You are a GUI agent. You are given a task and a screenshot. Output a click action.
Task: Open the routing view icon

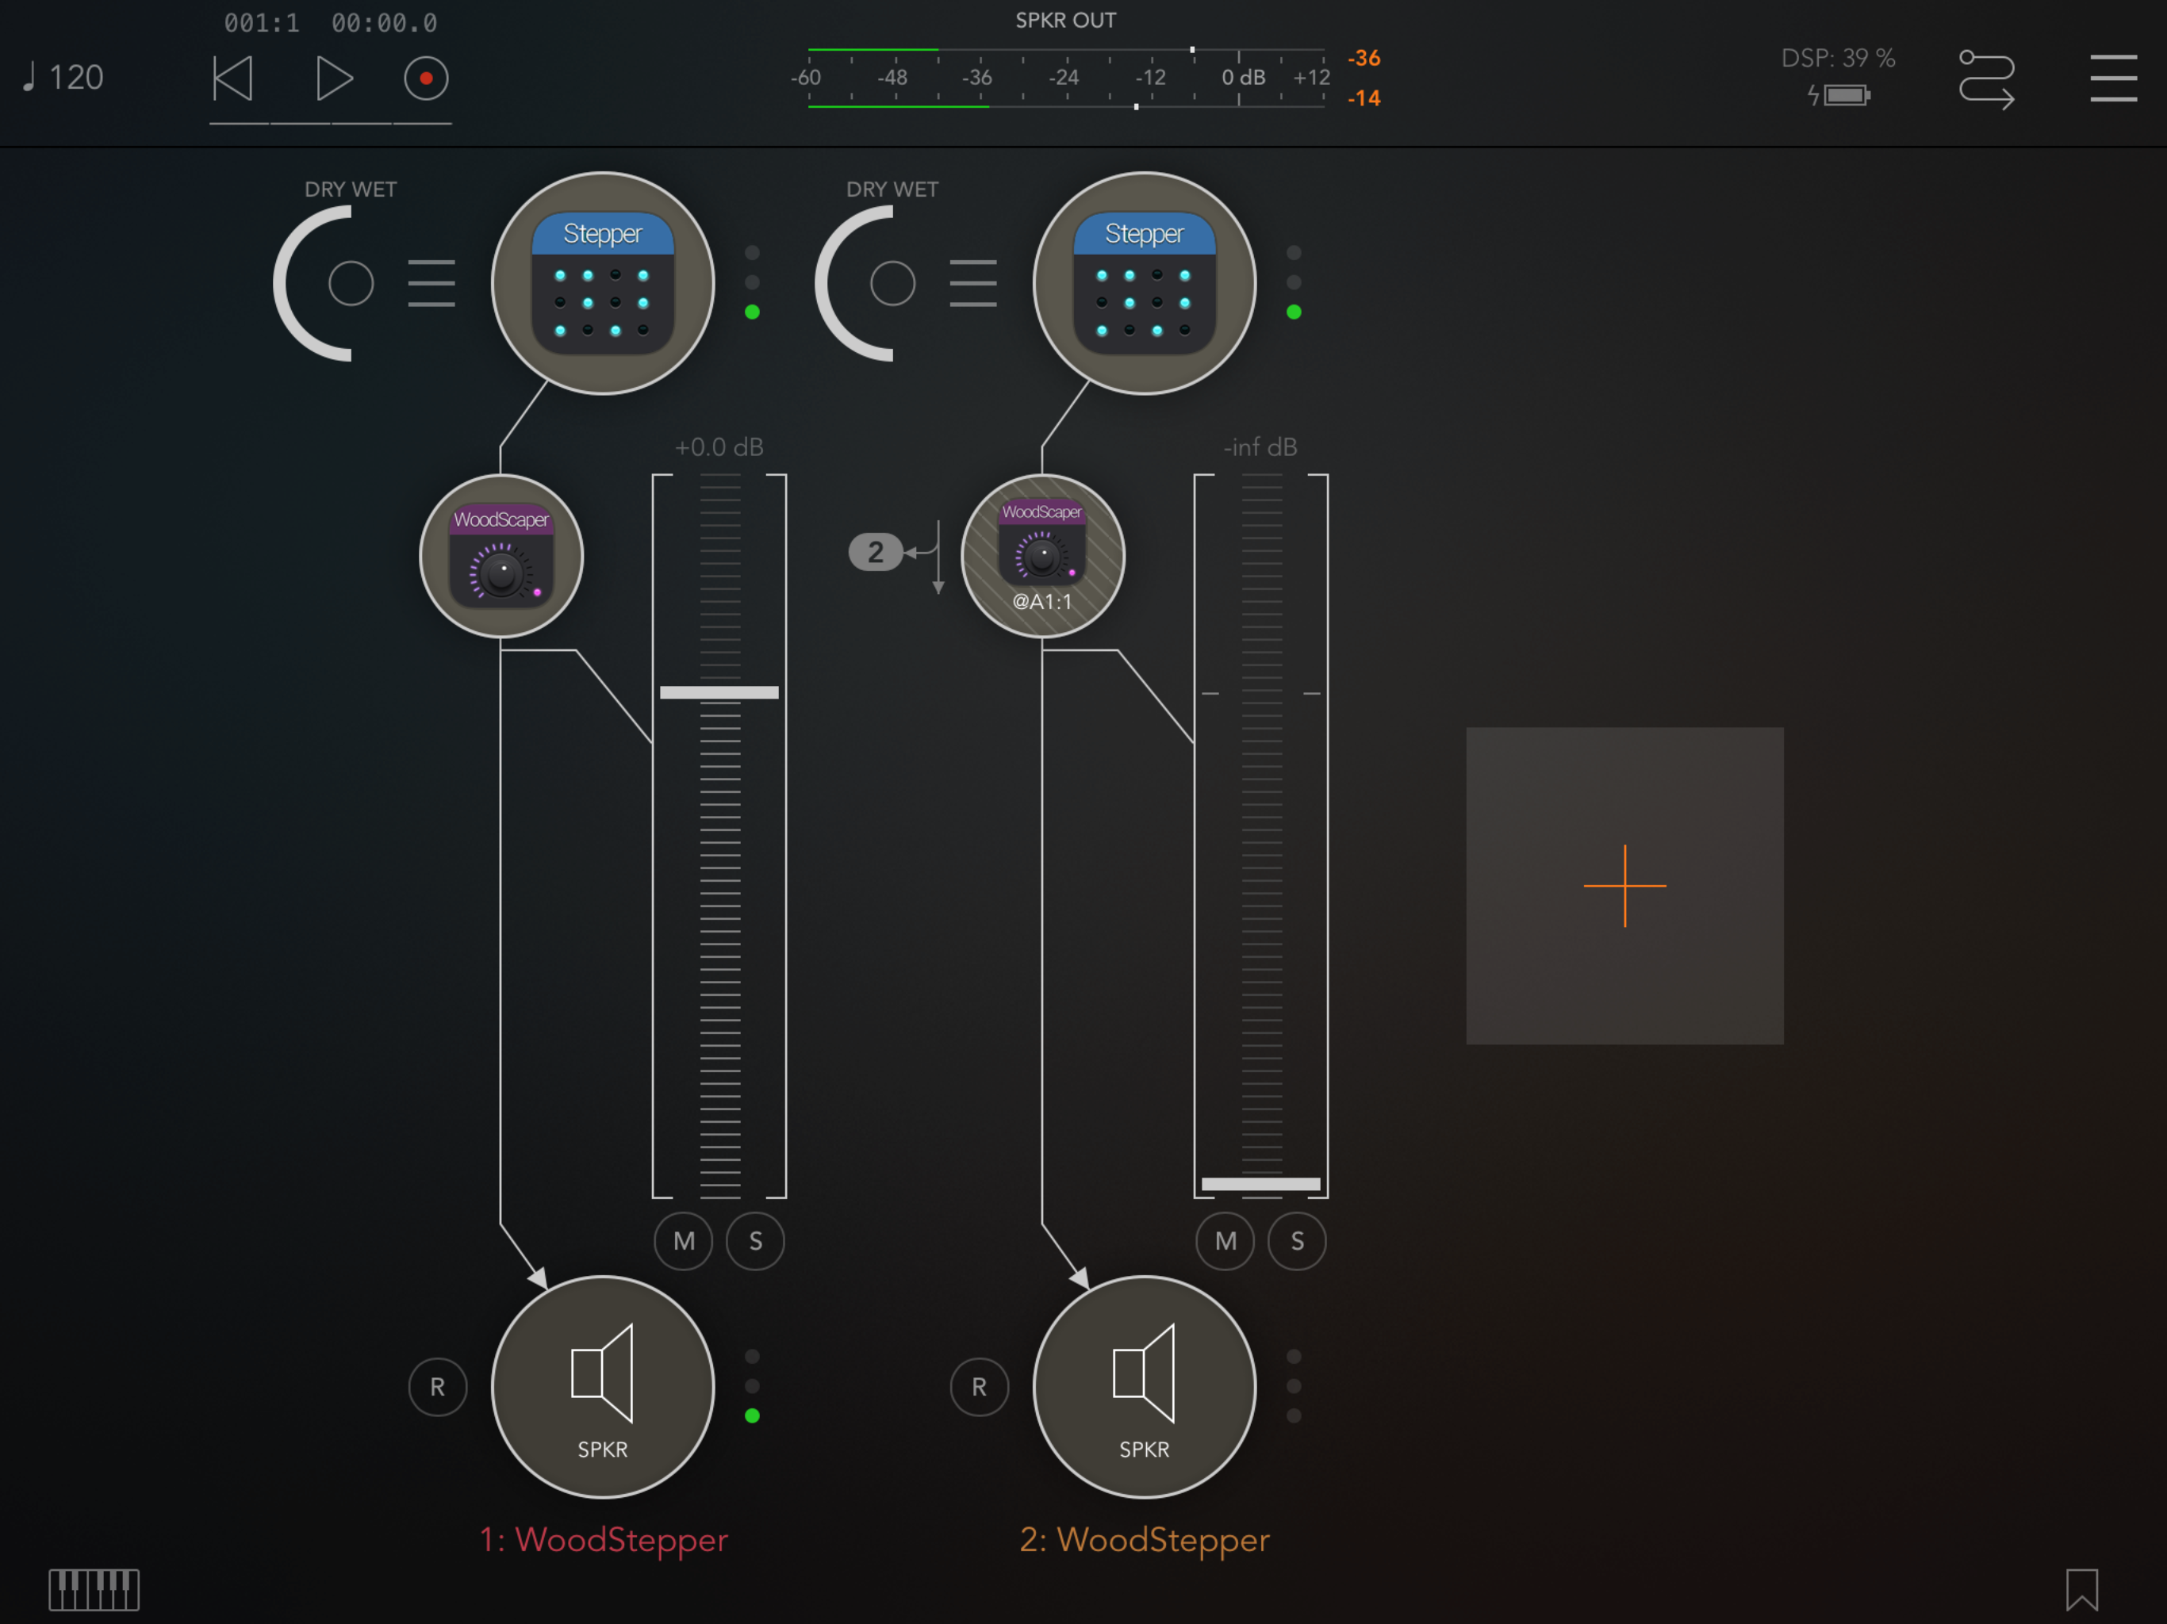[x=1986, y=79]
